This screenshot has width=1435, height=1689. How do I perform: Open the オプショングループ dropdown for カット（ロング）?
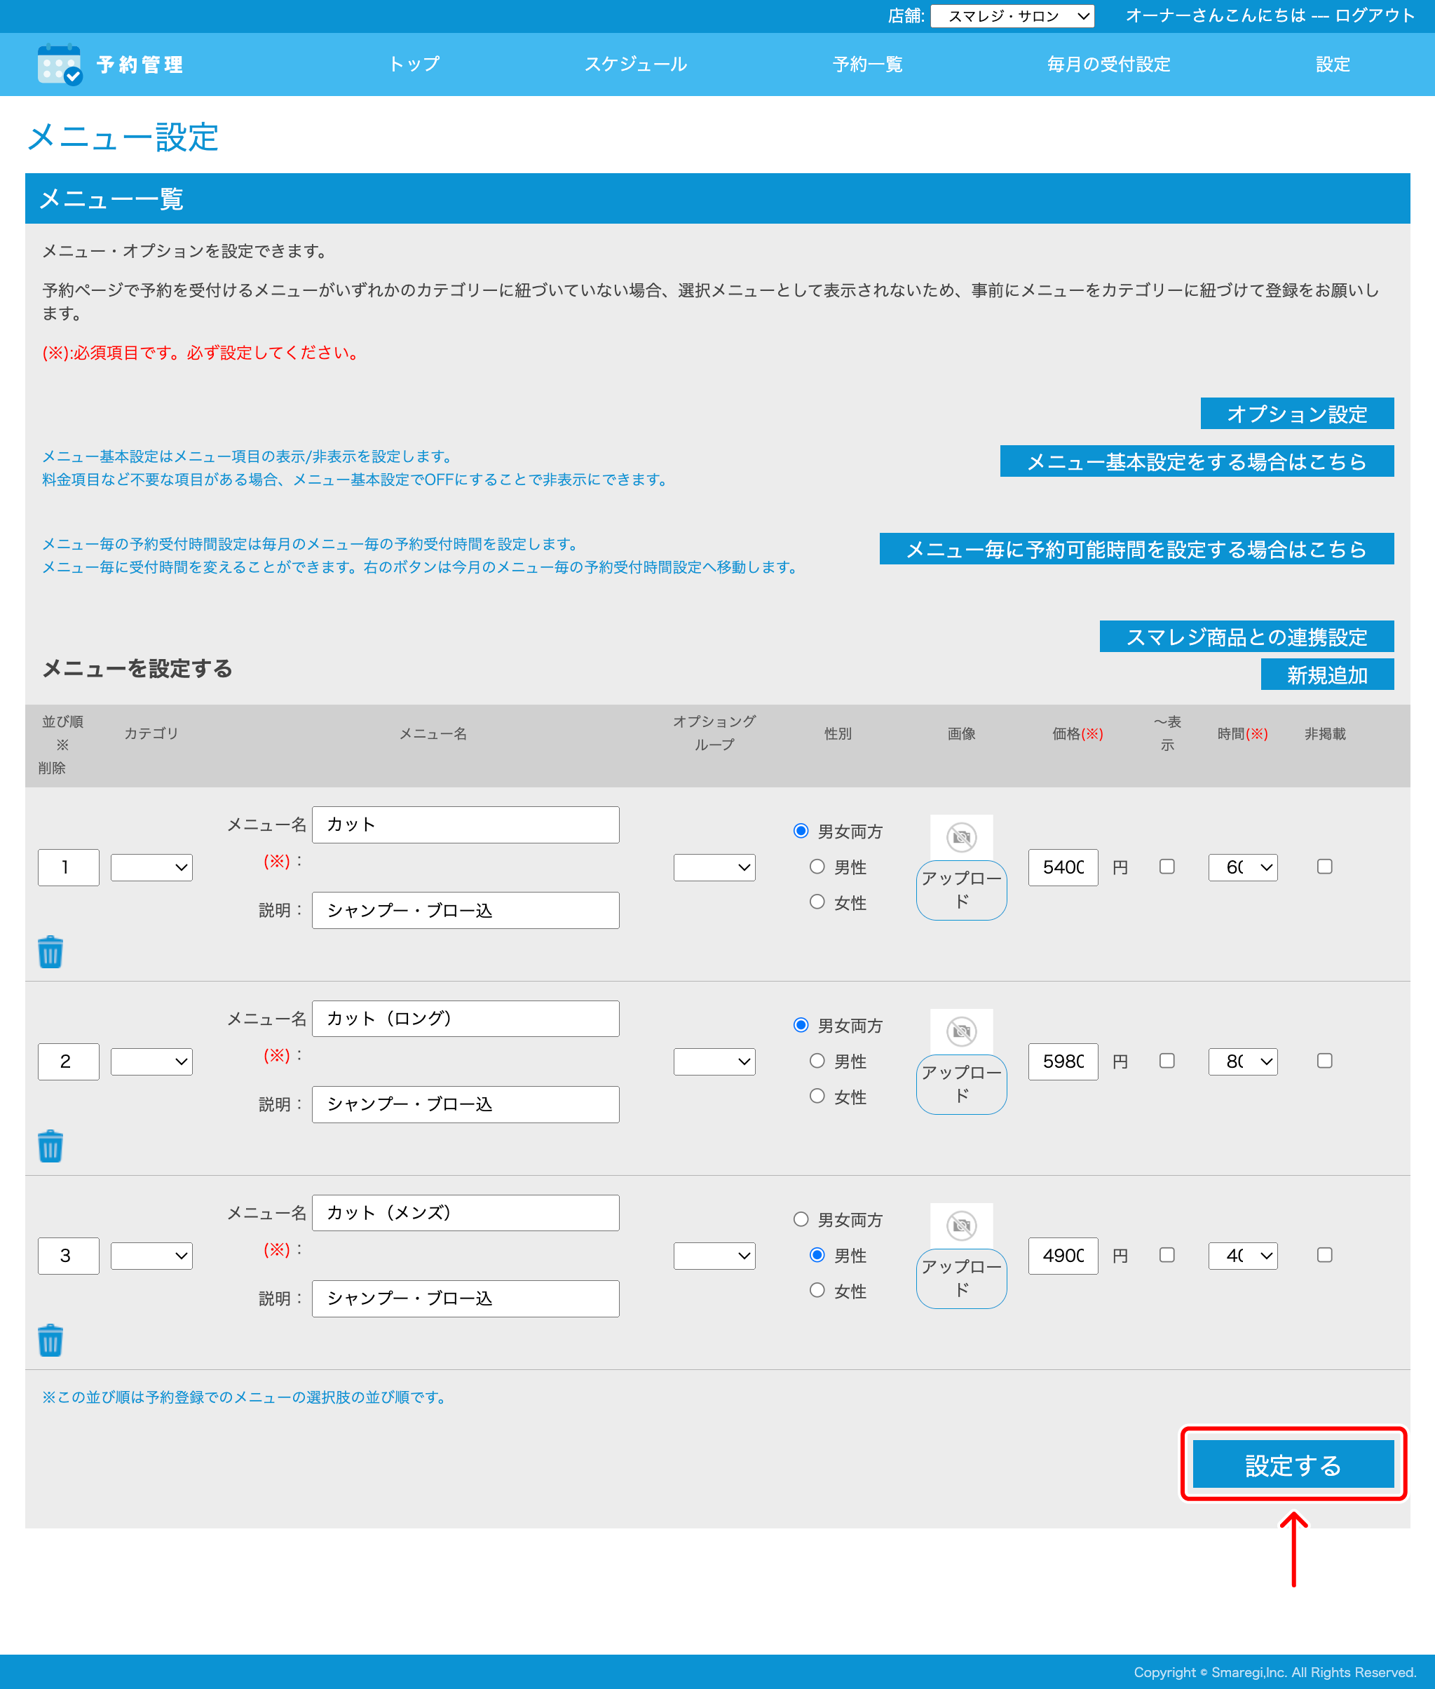click(x=714, y=1061)
